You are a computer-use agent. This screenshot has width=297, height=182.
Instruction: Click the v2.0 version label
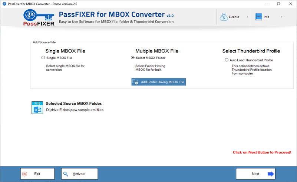point(170,16)
